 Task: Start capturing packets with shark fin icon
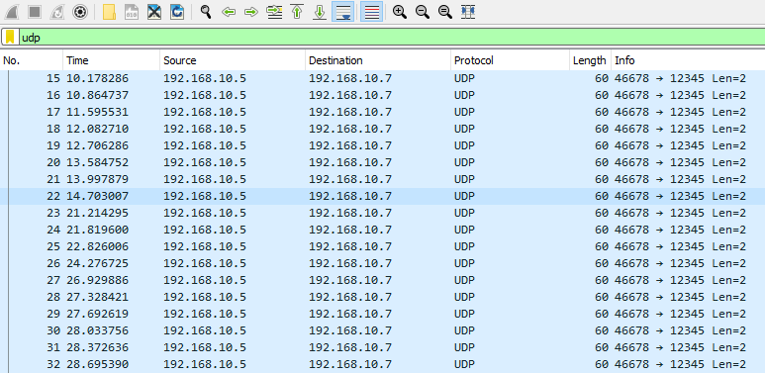pyautogui.click(x=12, y=12)
